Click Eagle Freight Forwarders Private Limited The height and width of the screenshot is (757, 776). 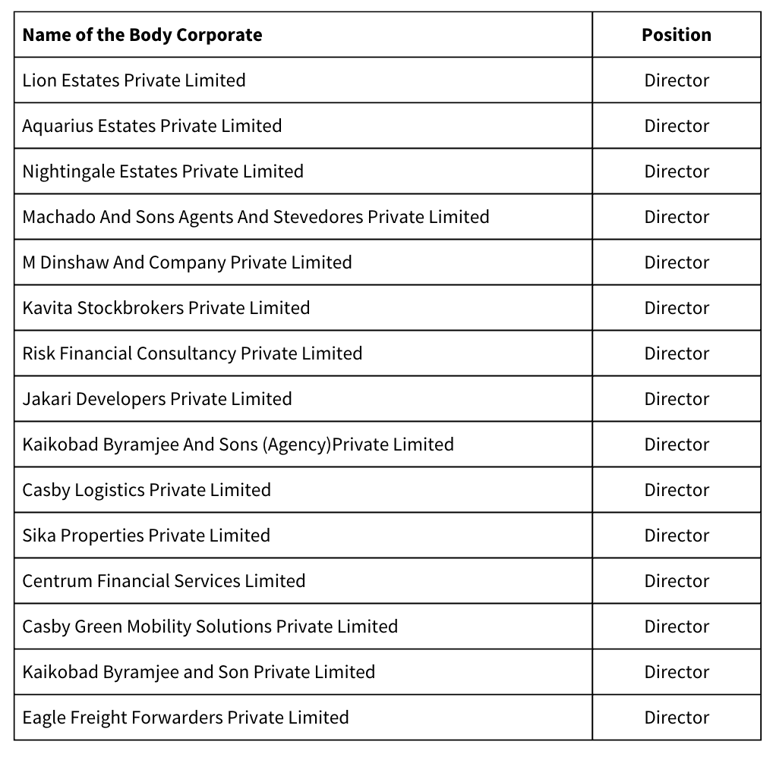(x=185, y=718)
